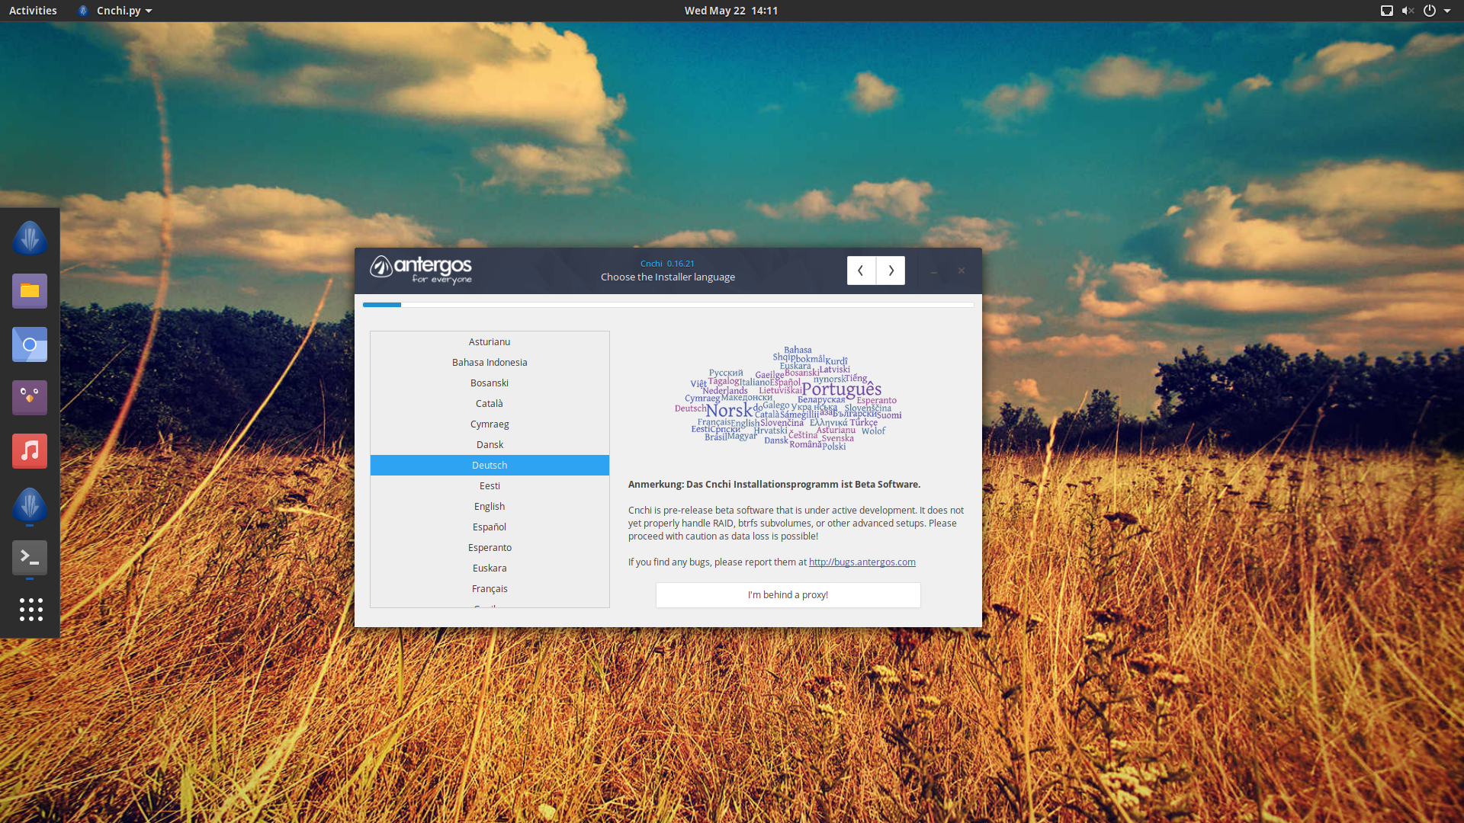
Task: Launch the Chromium browser dock icon
Action: (30, 344)
